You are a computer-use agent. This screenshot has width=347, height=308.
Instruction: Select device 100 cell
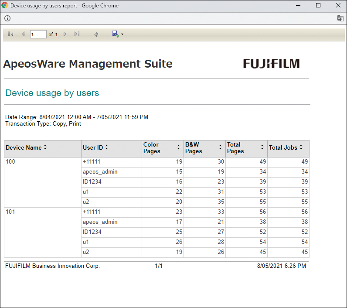click(10, 161)
